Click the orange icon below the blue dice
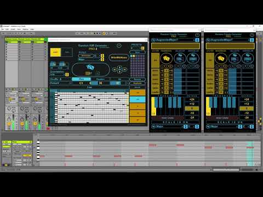 89,73
